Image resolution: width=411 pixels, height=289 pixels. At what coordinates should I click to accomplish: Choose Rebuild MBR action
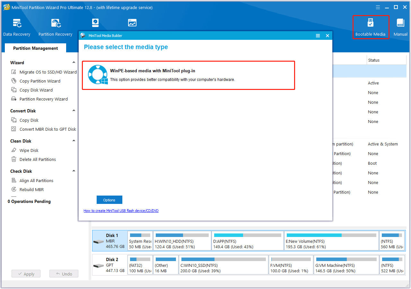pyautogui.click(x=28, y=189)
